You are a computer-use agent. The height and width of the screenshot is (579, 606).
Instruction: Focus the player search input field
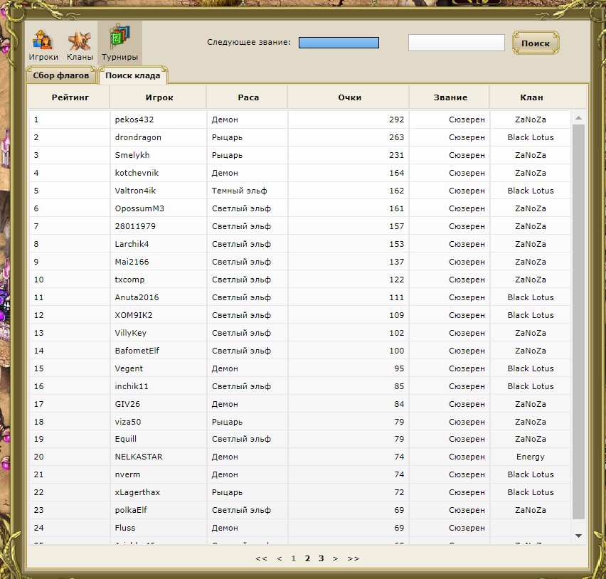[456, 43]
